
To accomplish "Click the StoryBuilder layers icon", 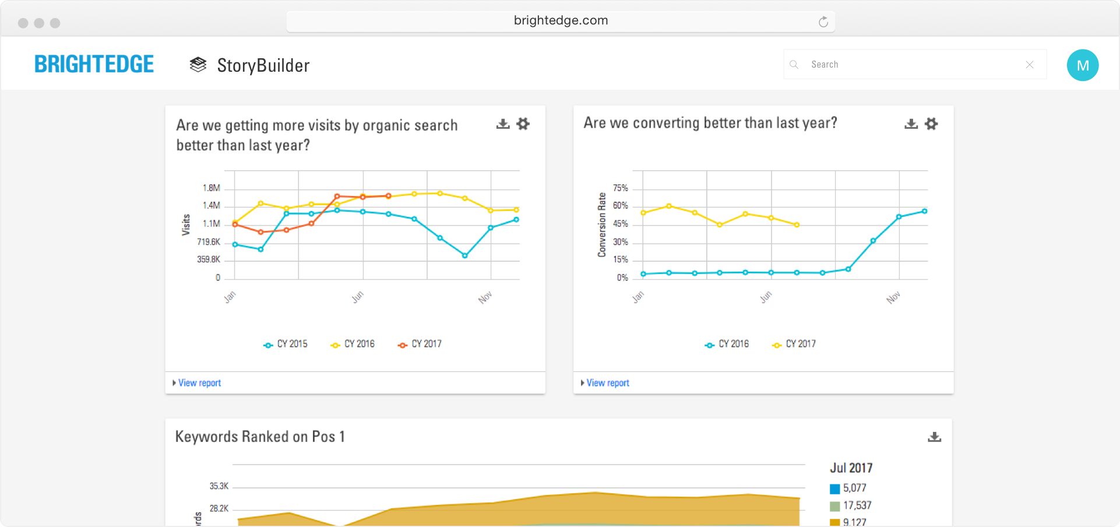I will click(x=198, y=65).
